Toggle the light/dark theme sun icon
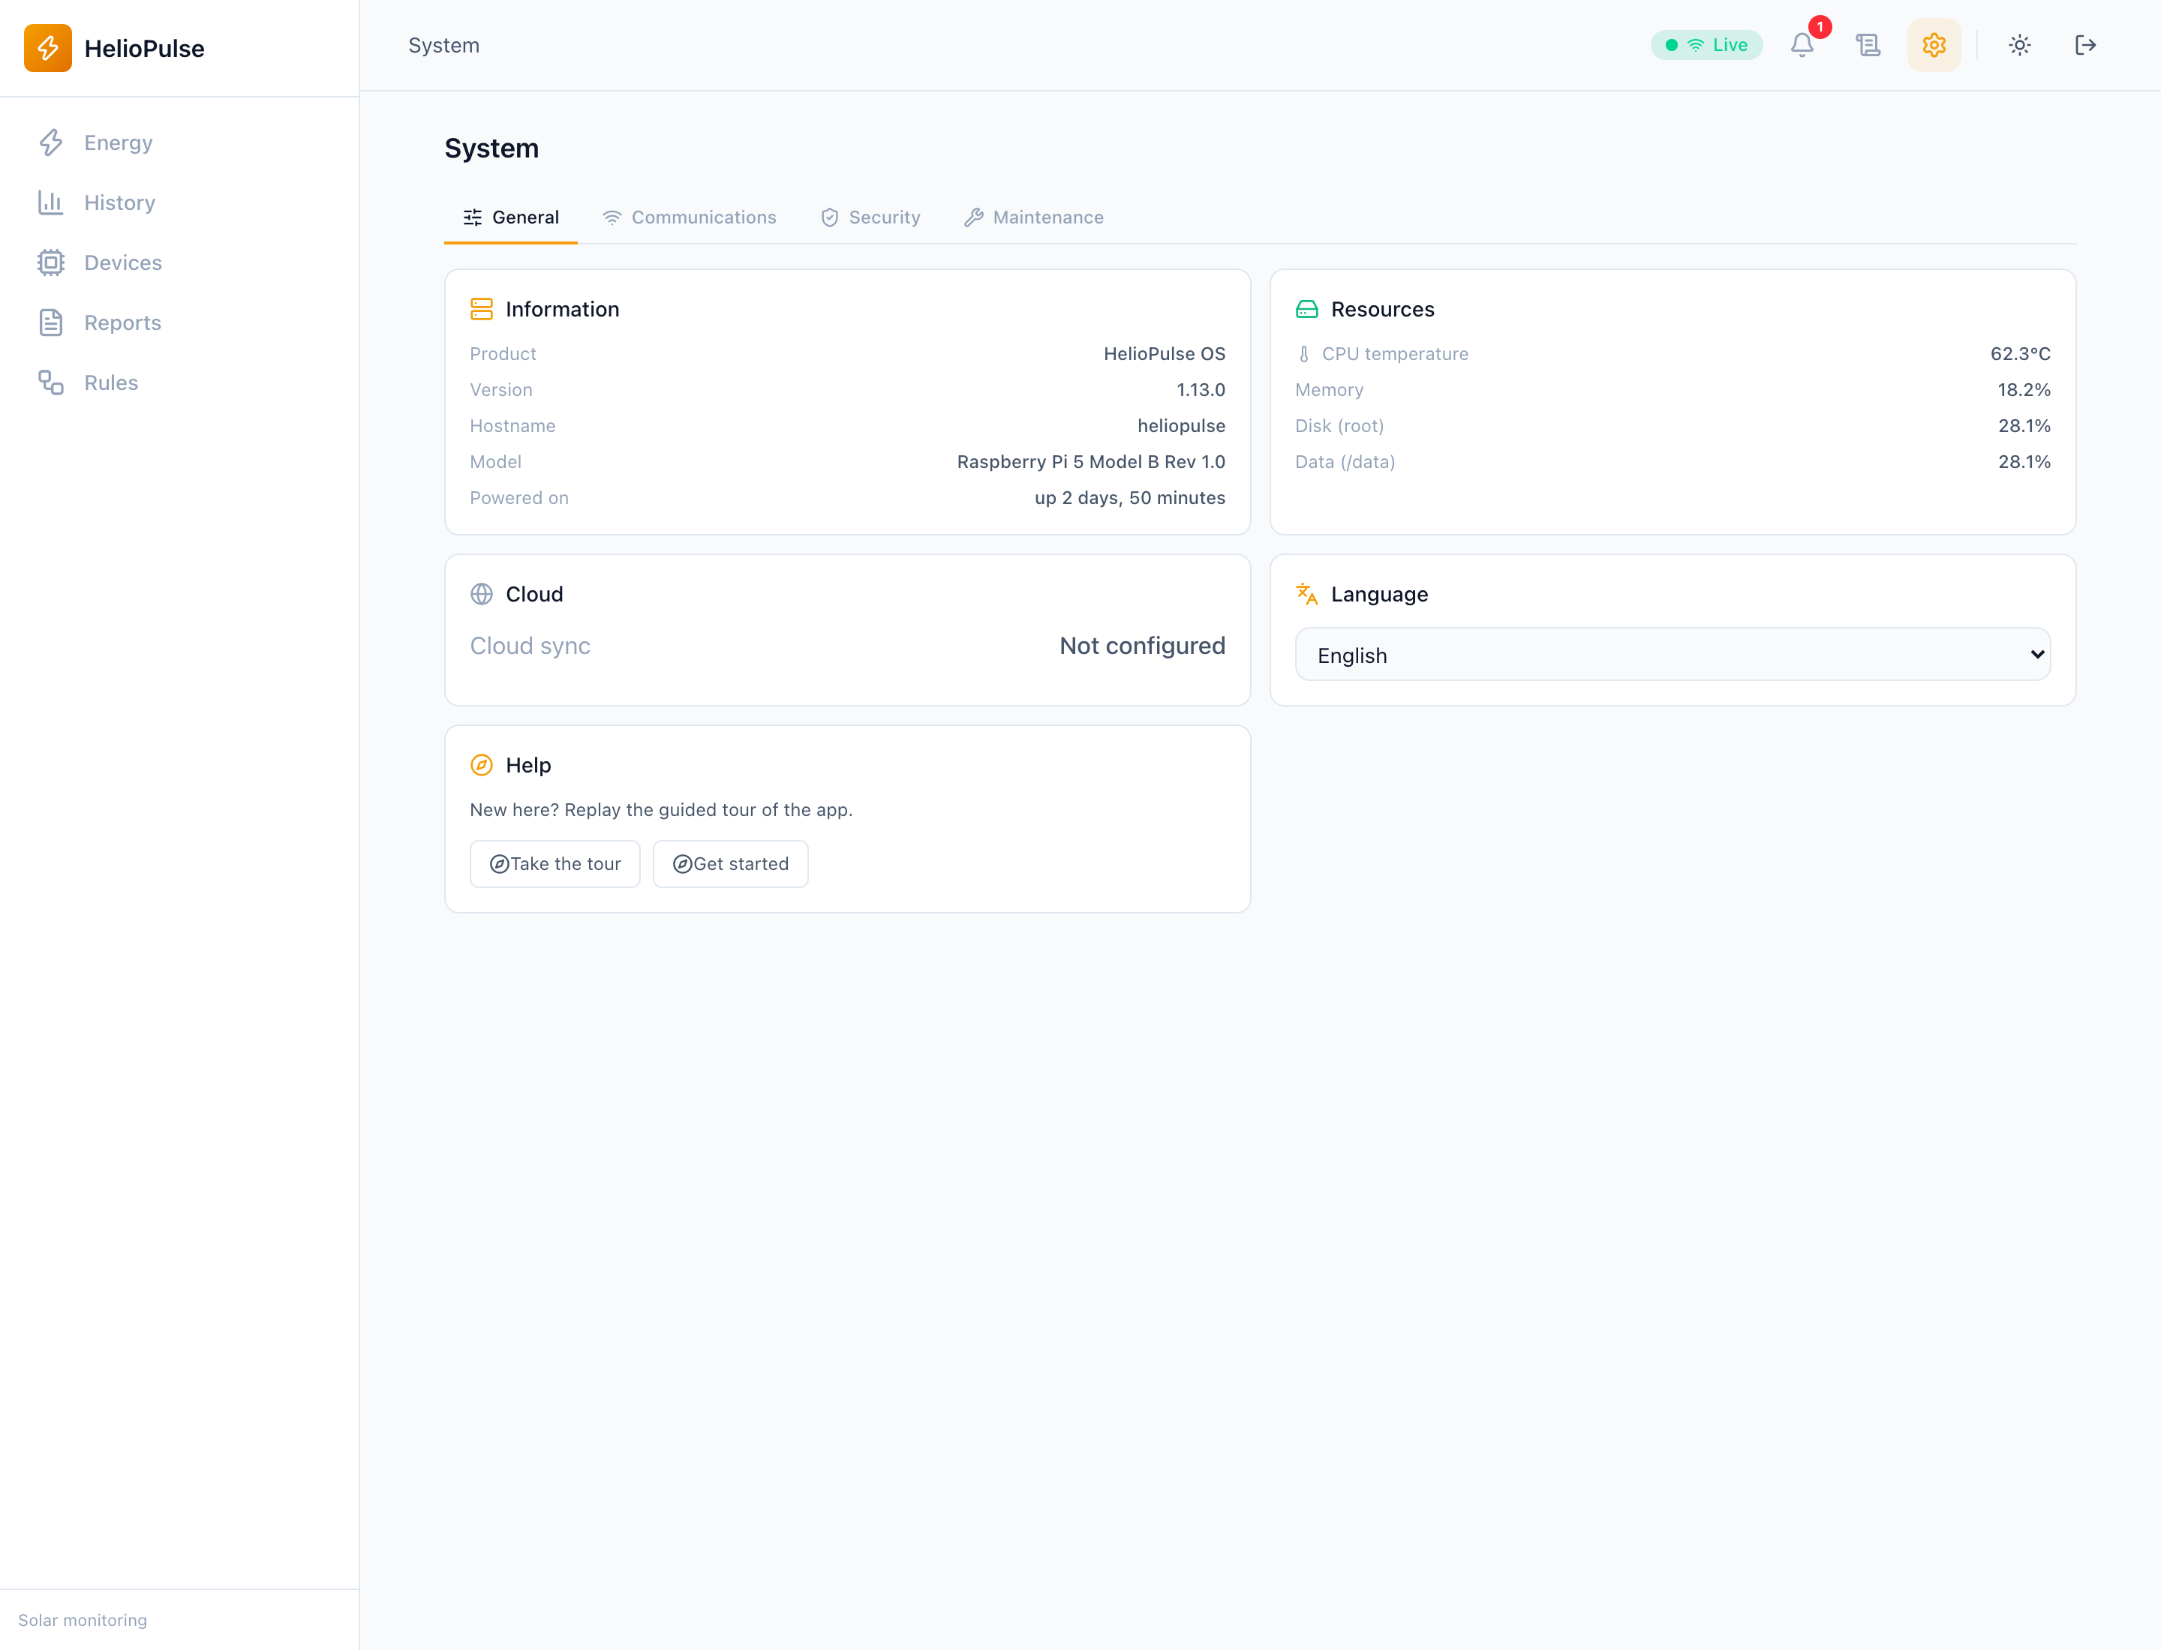 2018,45
